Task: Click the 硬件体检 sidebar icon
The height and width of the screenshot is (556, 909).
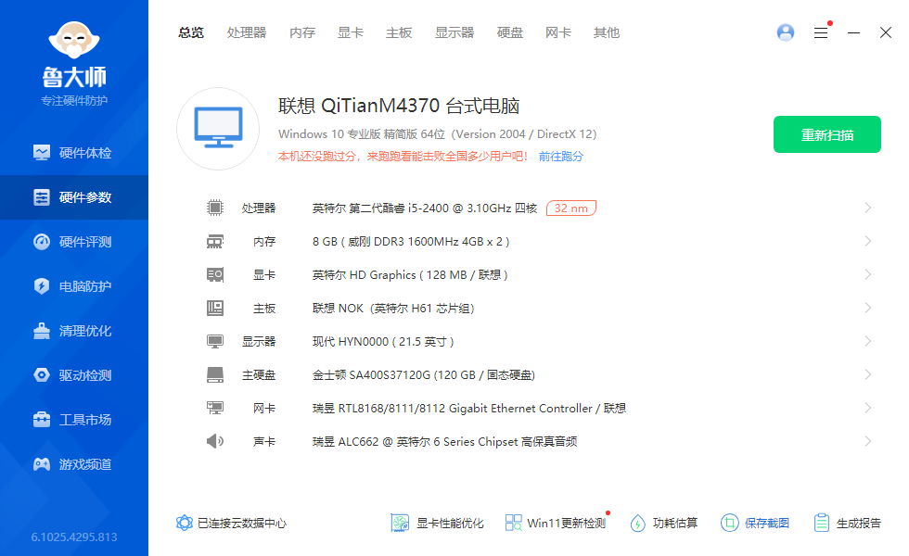Action: coord(42,153)
